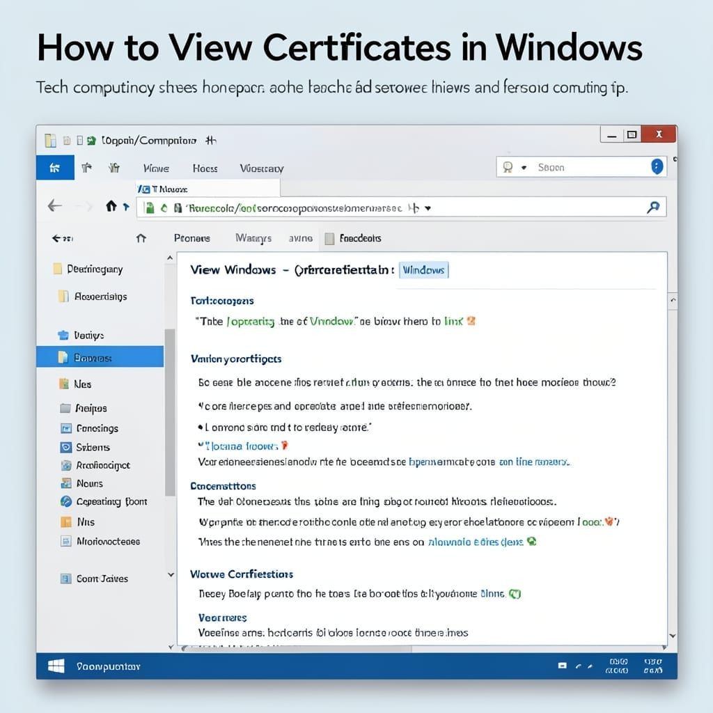The height and width of the screenshot is (713, 713).
Task: Click the 'Sooon' search field
Action: pyautogui.click(x=581, y=167)
